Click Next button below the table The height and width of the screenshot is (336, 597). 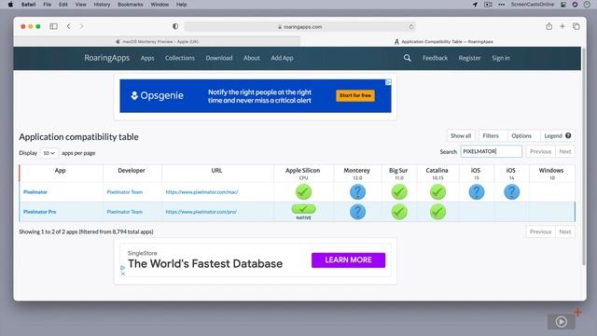coord(565,231)
